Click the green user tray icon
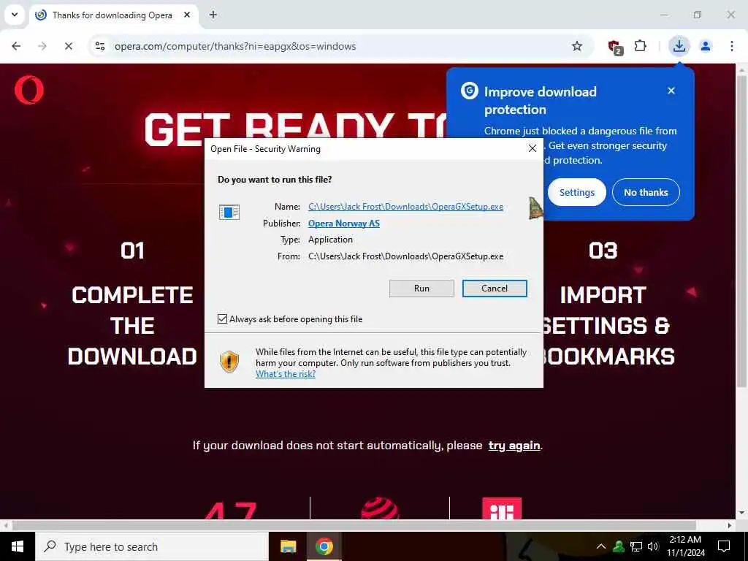The height and width of the screenshot is (561, 748). click(x=618, y=546)
